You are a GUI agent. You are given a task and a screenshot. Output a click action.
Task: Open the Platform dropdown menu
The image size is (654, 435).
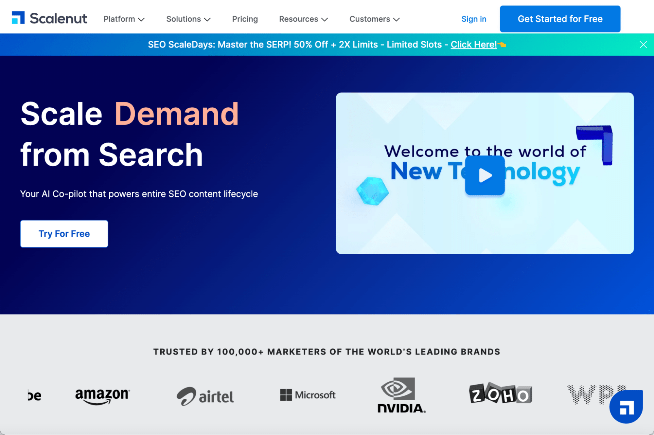pyautogui.click(x=124, y=19)
